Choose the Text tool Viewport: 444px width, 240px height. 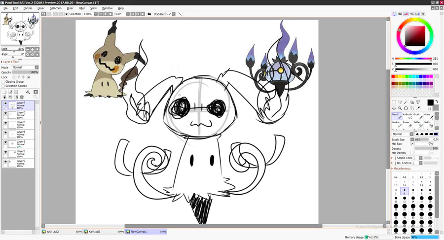418,102
